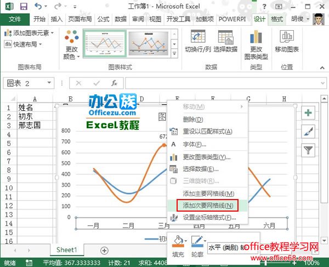Click the user avatar picture
329x267 pixels.
tap(319, 19)
